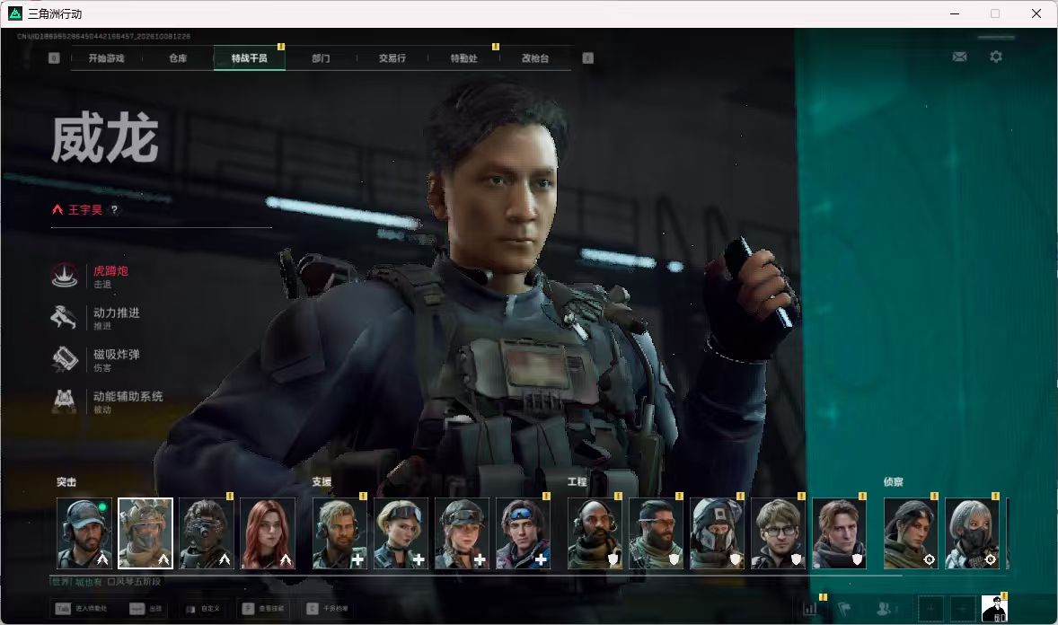
Task: Click the first empty squad slot plus
Action: tap(930, 609)
